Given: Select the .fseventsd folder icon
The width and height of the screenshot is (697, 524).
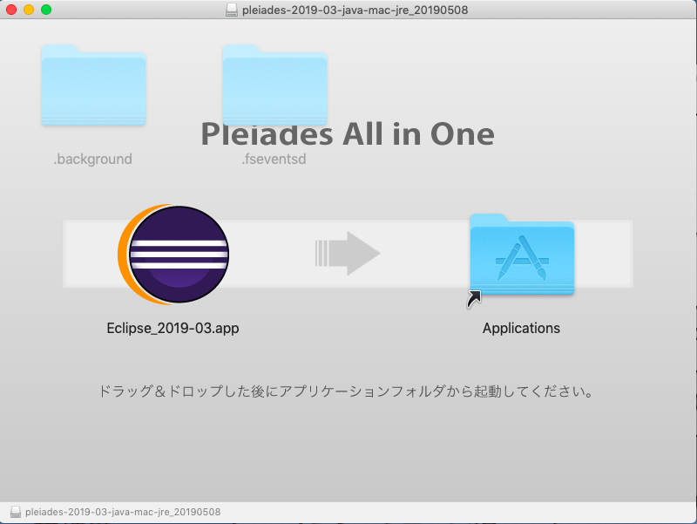Looking at the screenshot, I should 274,85.
